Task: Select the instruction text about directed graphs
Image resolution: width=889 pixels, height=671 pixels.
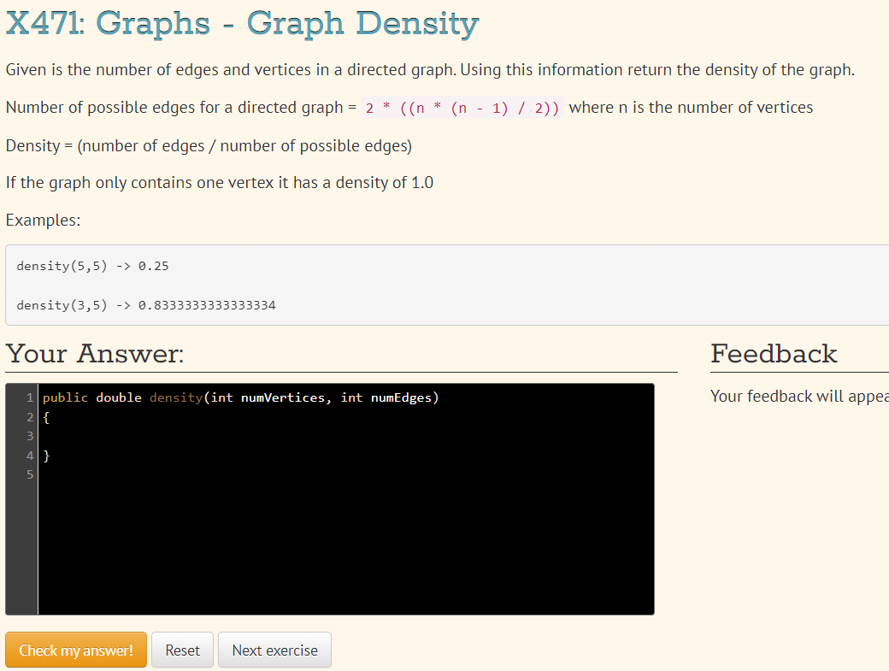Action: pos(427,69)
